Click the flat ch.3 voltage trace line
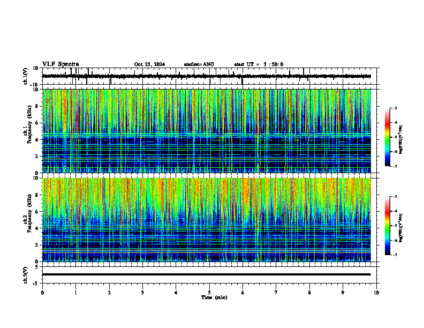 coord(207,274)
